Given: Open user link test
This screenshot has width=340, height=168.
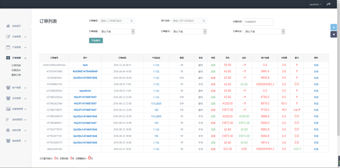Looking at the screenshot, I should pos(85,65).
